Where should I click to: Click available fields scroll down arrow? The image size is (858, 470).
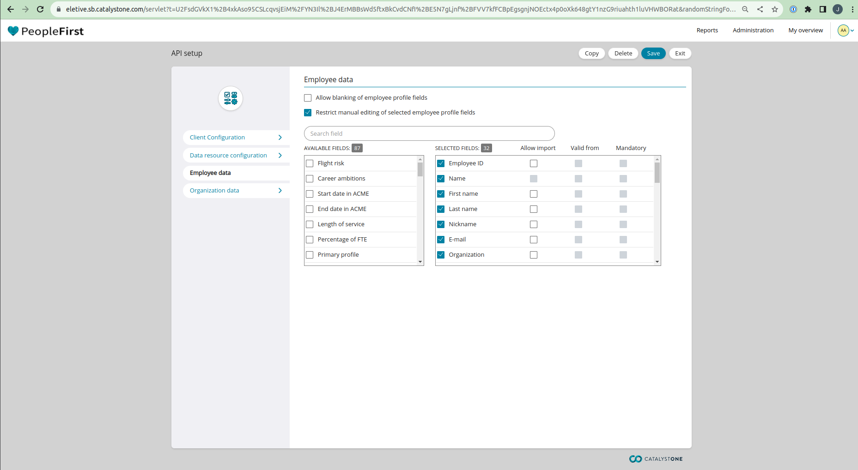tap(420, 262)
